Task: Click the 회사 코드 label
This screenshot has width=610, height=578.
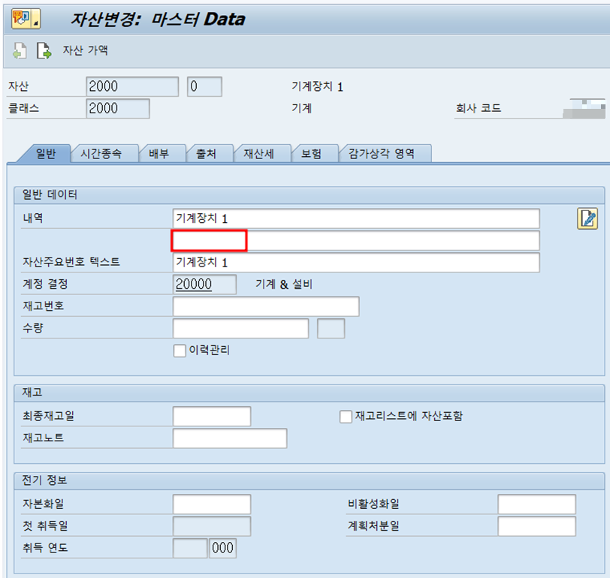Action: coord(478,108)
